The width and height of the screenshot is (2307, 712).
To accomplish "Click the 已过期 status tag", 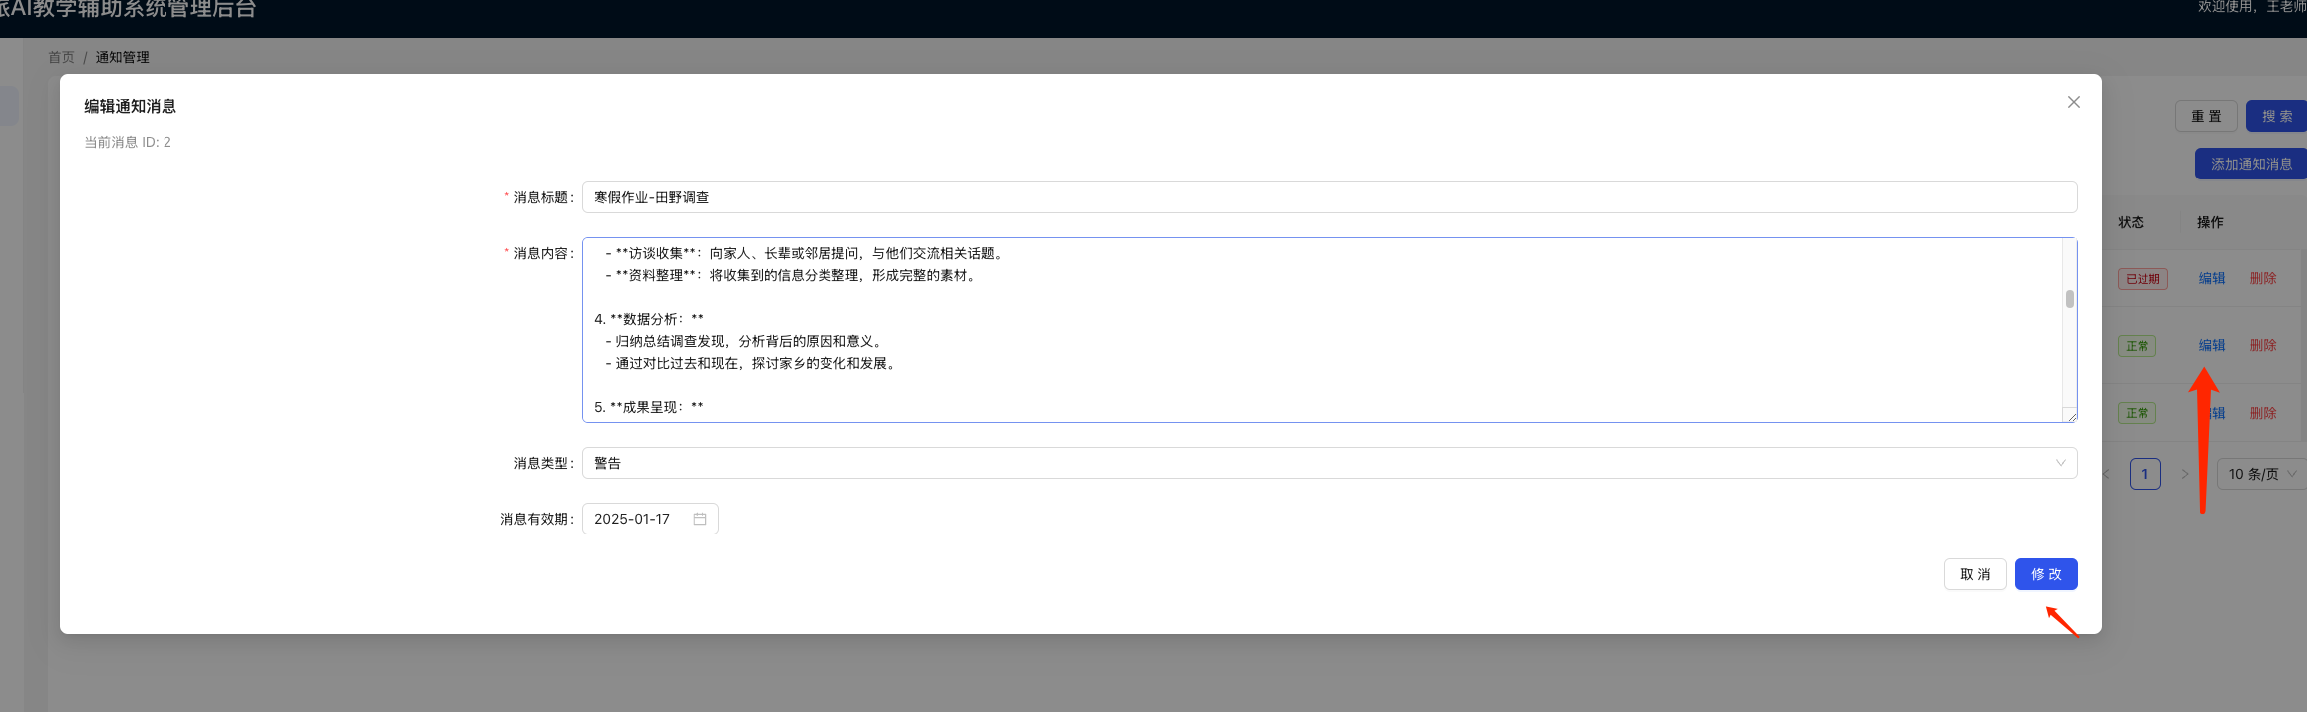I will (x=2142, y=279).
